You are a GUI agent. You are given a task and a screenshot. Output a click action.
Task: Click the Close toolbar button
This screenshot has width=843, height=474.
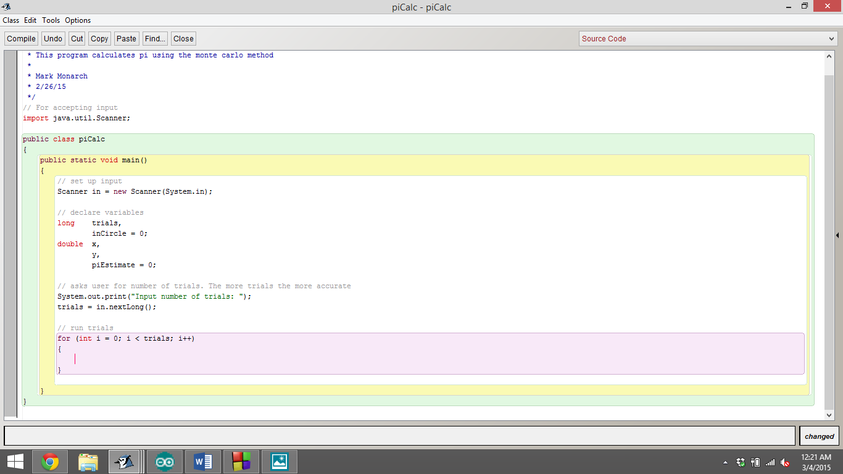[x=183, y=38]
